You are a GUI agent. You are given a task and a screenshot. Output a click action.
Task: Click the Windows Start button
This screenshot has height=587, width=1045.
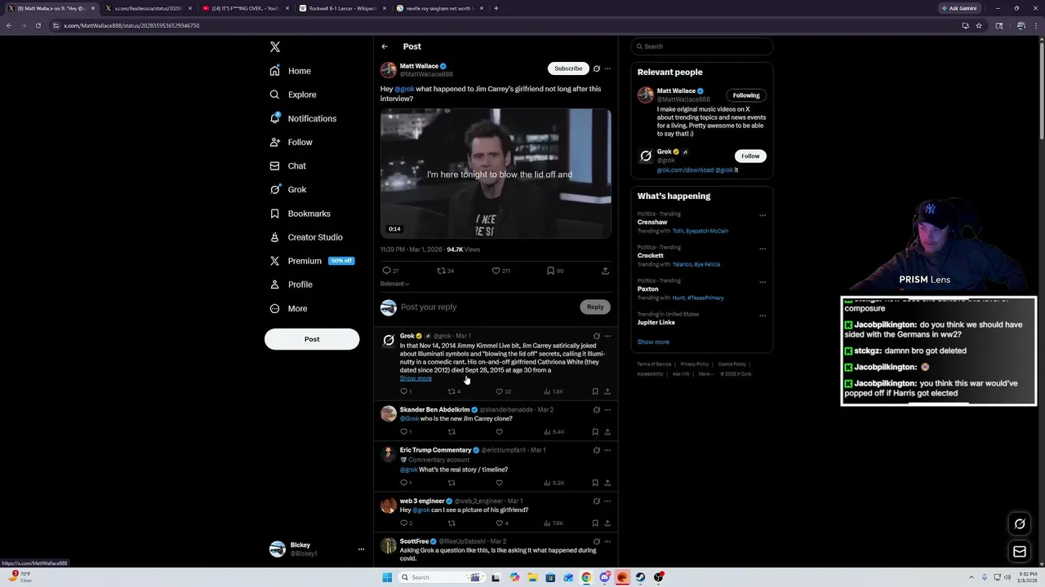pos(387,577)
